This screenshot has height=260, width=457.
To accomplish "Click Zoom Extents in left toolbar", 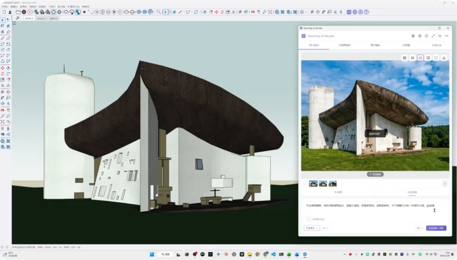I will point(3,122).
